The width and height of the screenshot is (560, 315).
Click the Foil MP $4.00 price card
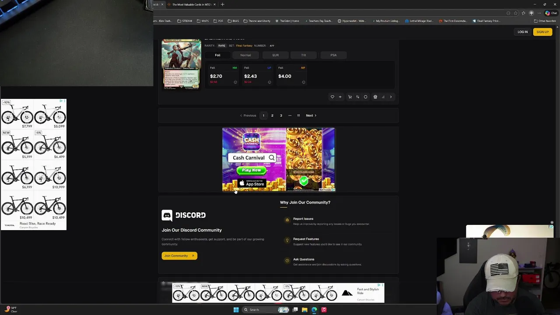click(x=291, y=75)
